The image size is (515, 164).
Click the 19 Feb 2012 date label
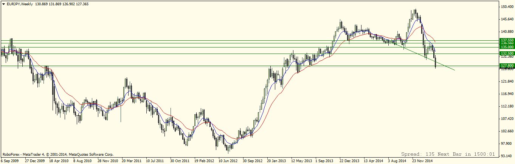coord(204,161)
